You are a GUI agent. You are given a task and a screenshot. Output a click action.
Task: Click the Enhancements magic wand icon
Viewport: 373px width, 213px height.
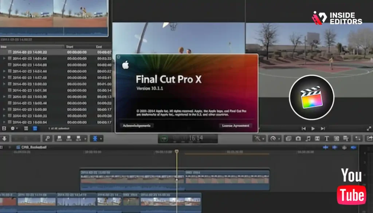[x=258, y=138]
